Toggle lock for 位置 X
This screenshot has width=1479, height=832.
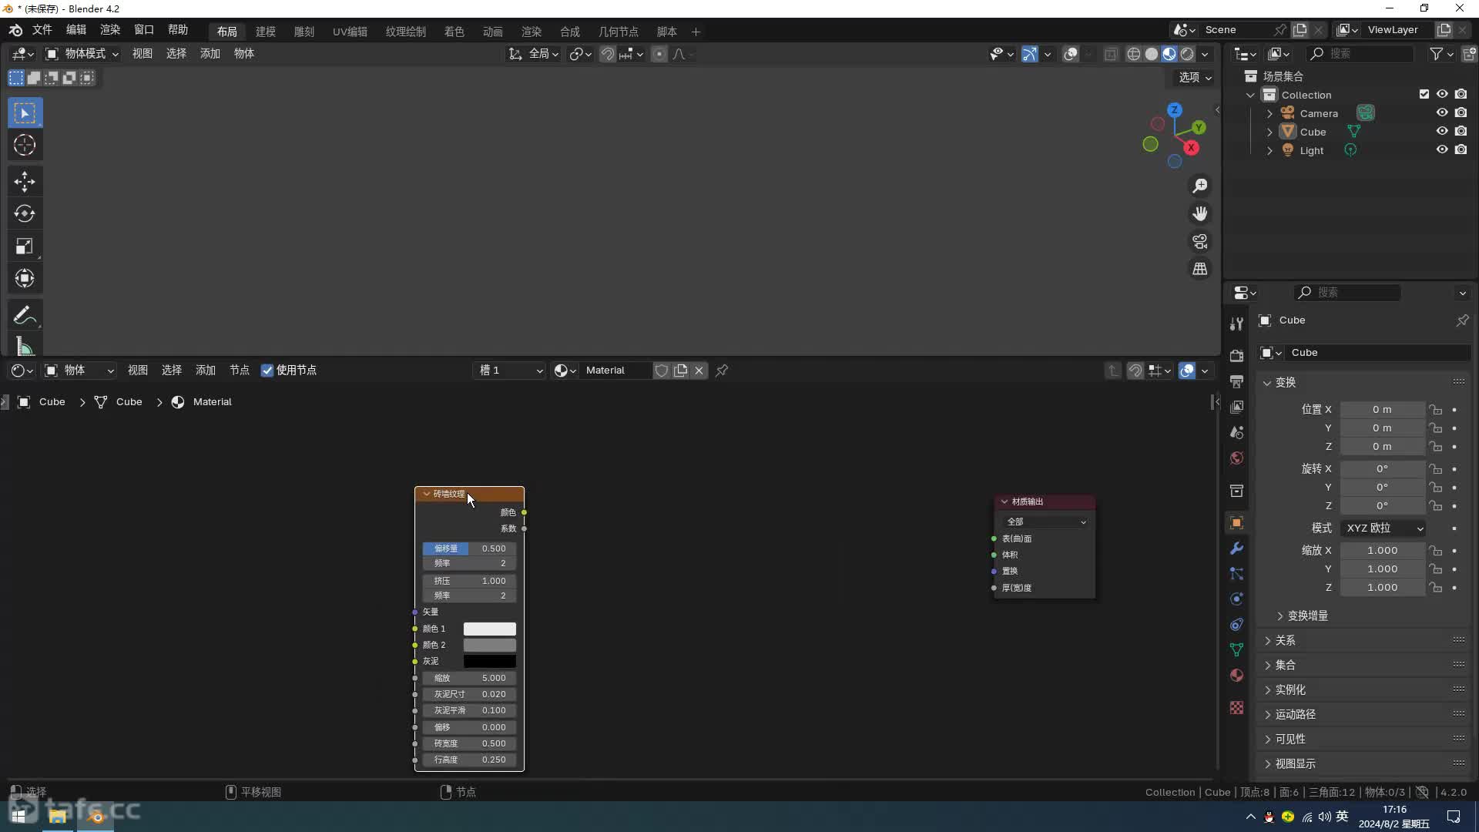pos(1436,410)
